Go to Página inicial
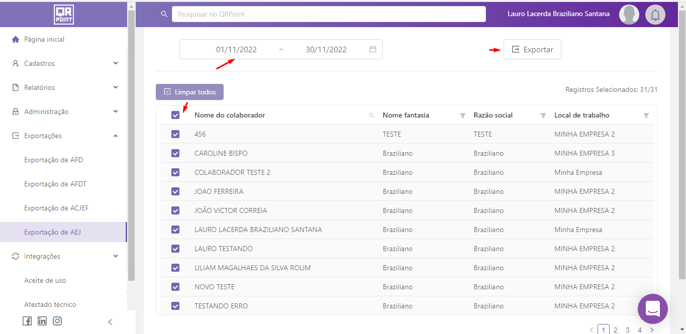The image size is (686, 334). tap(44, 39)
